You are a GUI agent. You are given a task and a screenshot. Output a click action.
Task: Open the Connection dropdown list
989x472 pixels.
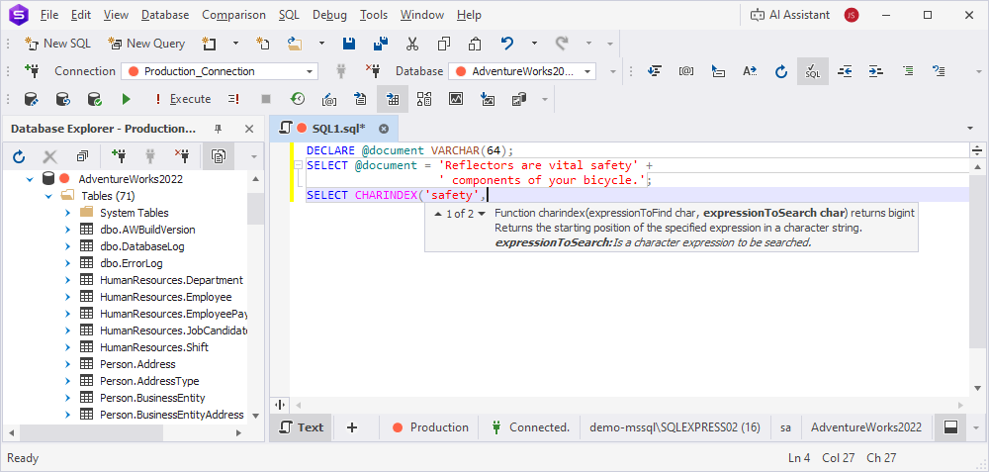(310, 71)
